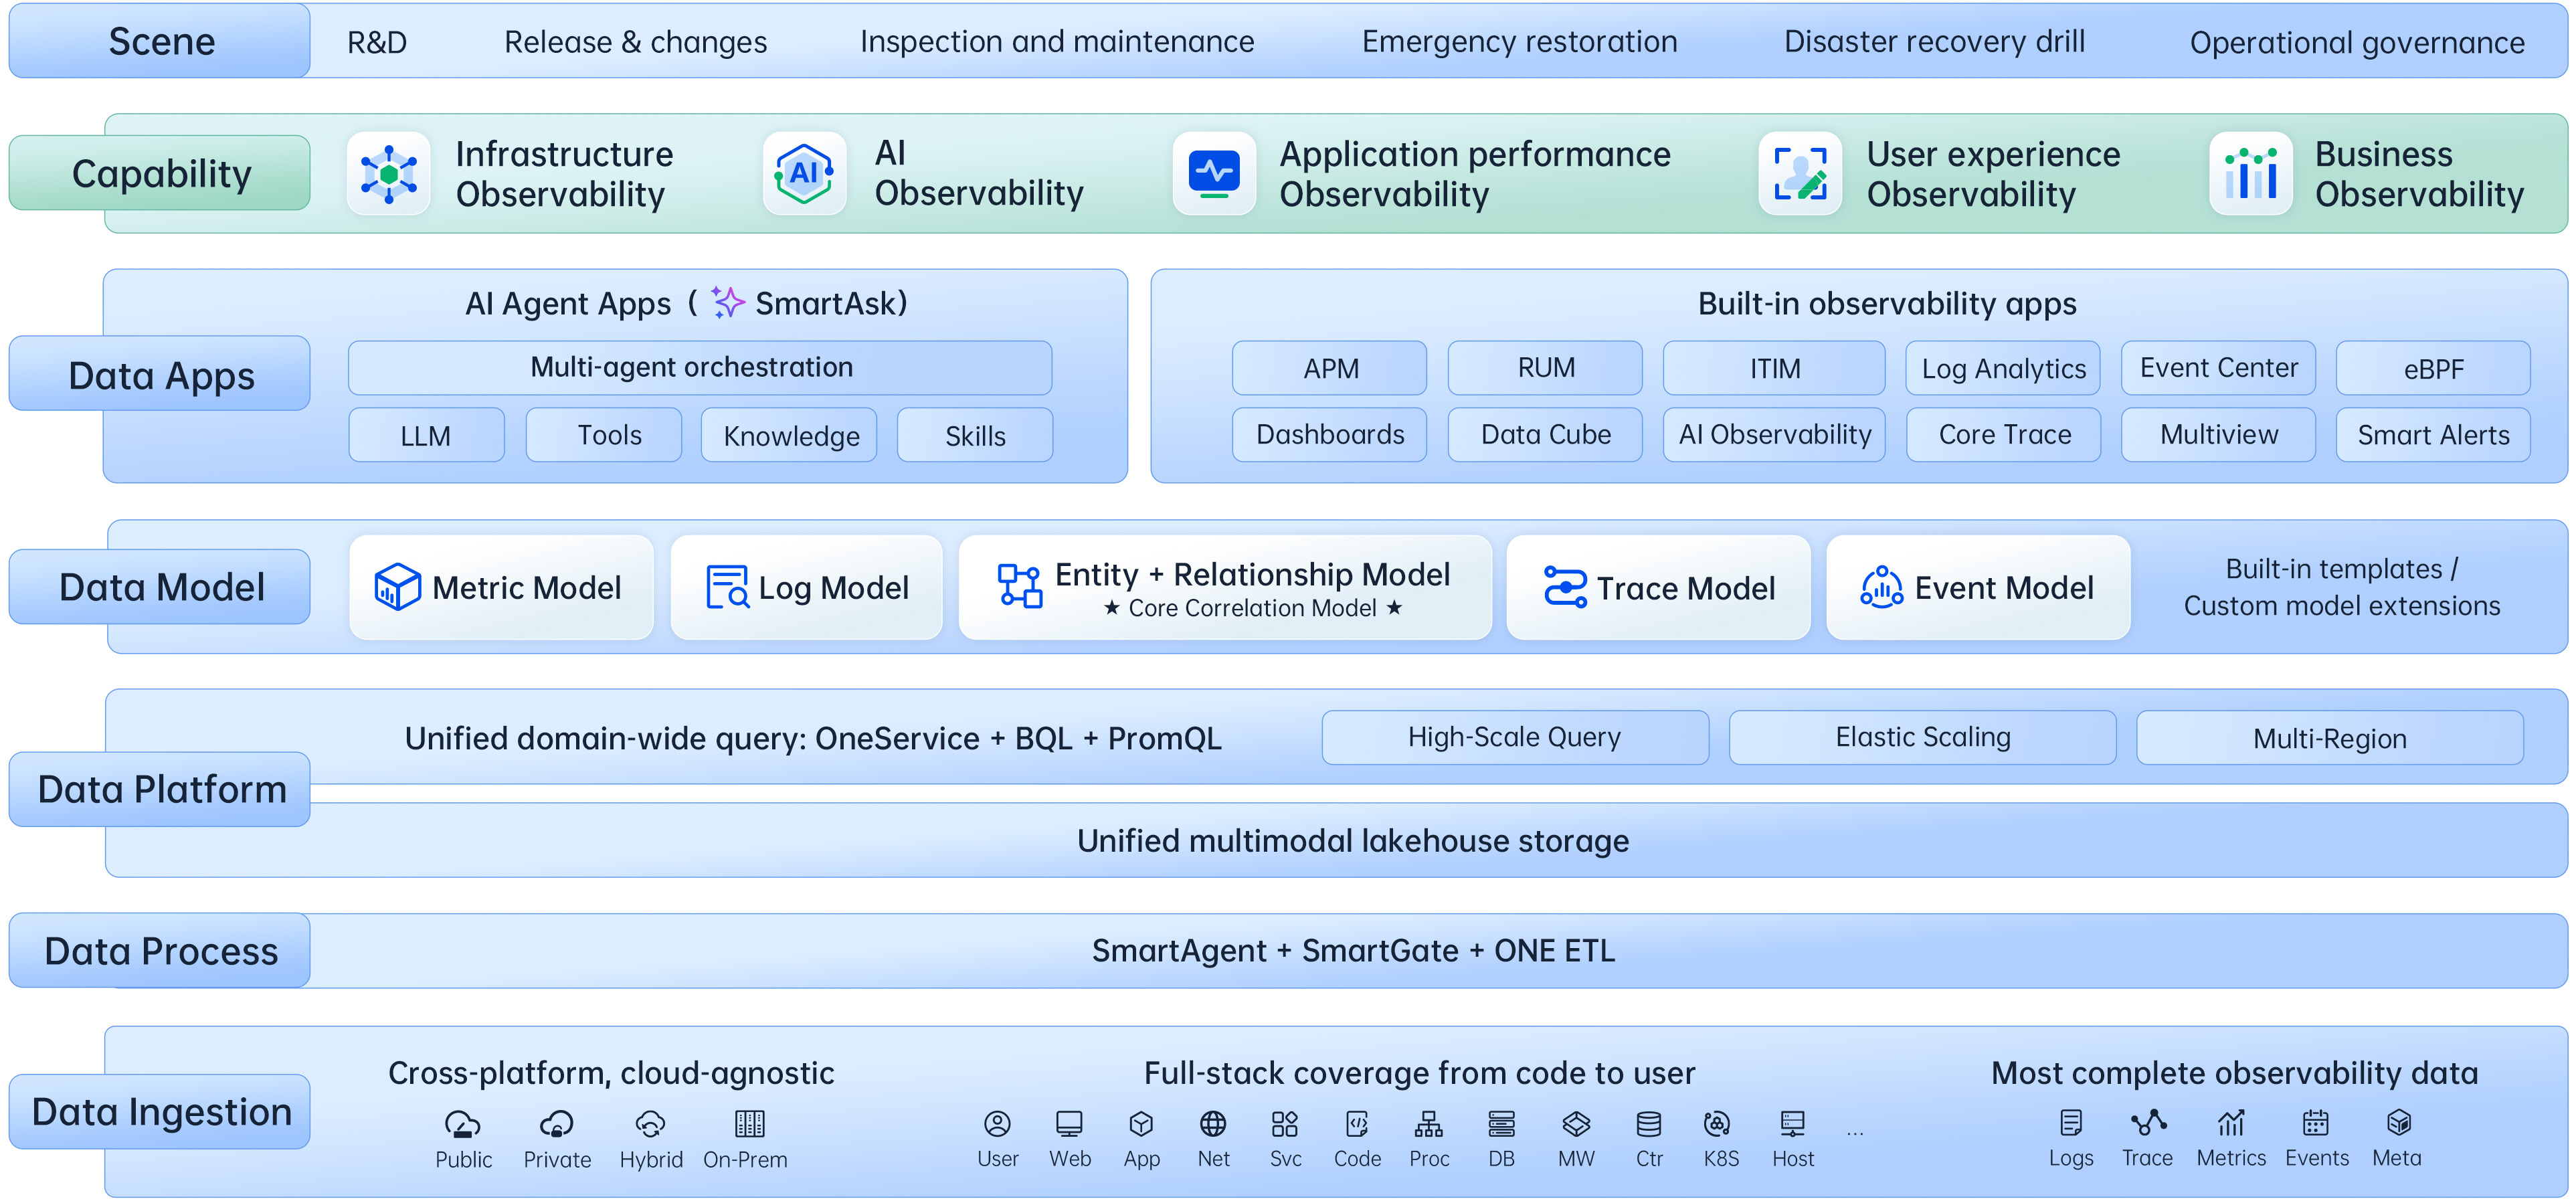The width and height of the screenshot is (2576, 1201).
Task: Click the User experience Observability icon
Action: click(x=1800, y=174)
